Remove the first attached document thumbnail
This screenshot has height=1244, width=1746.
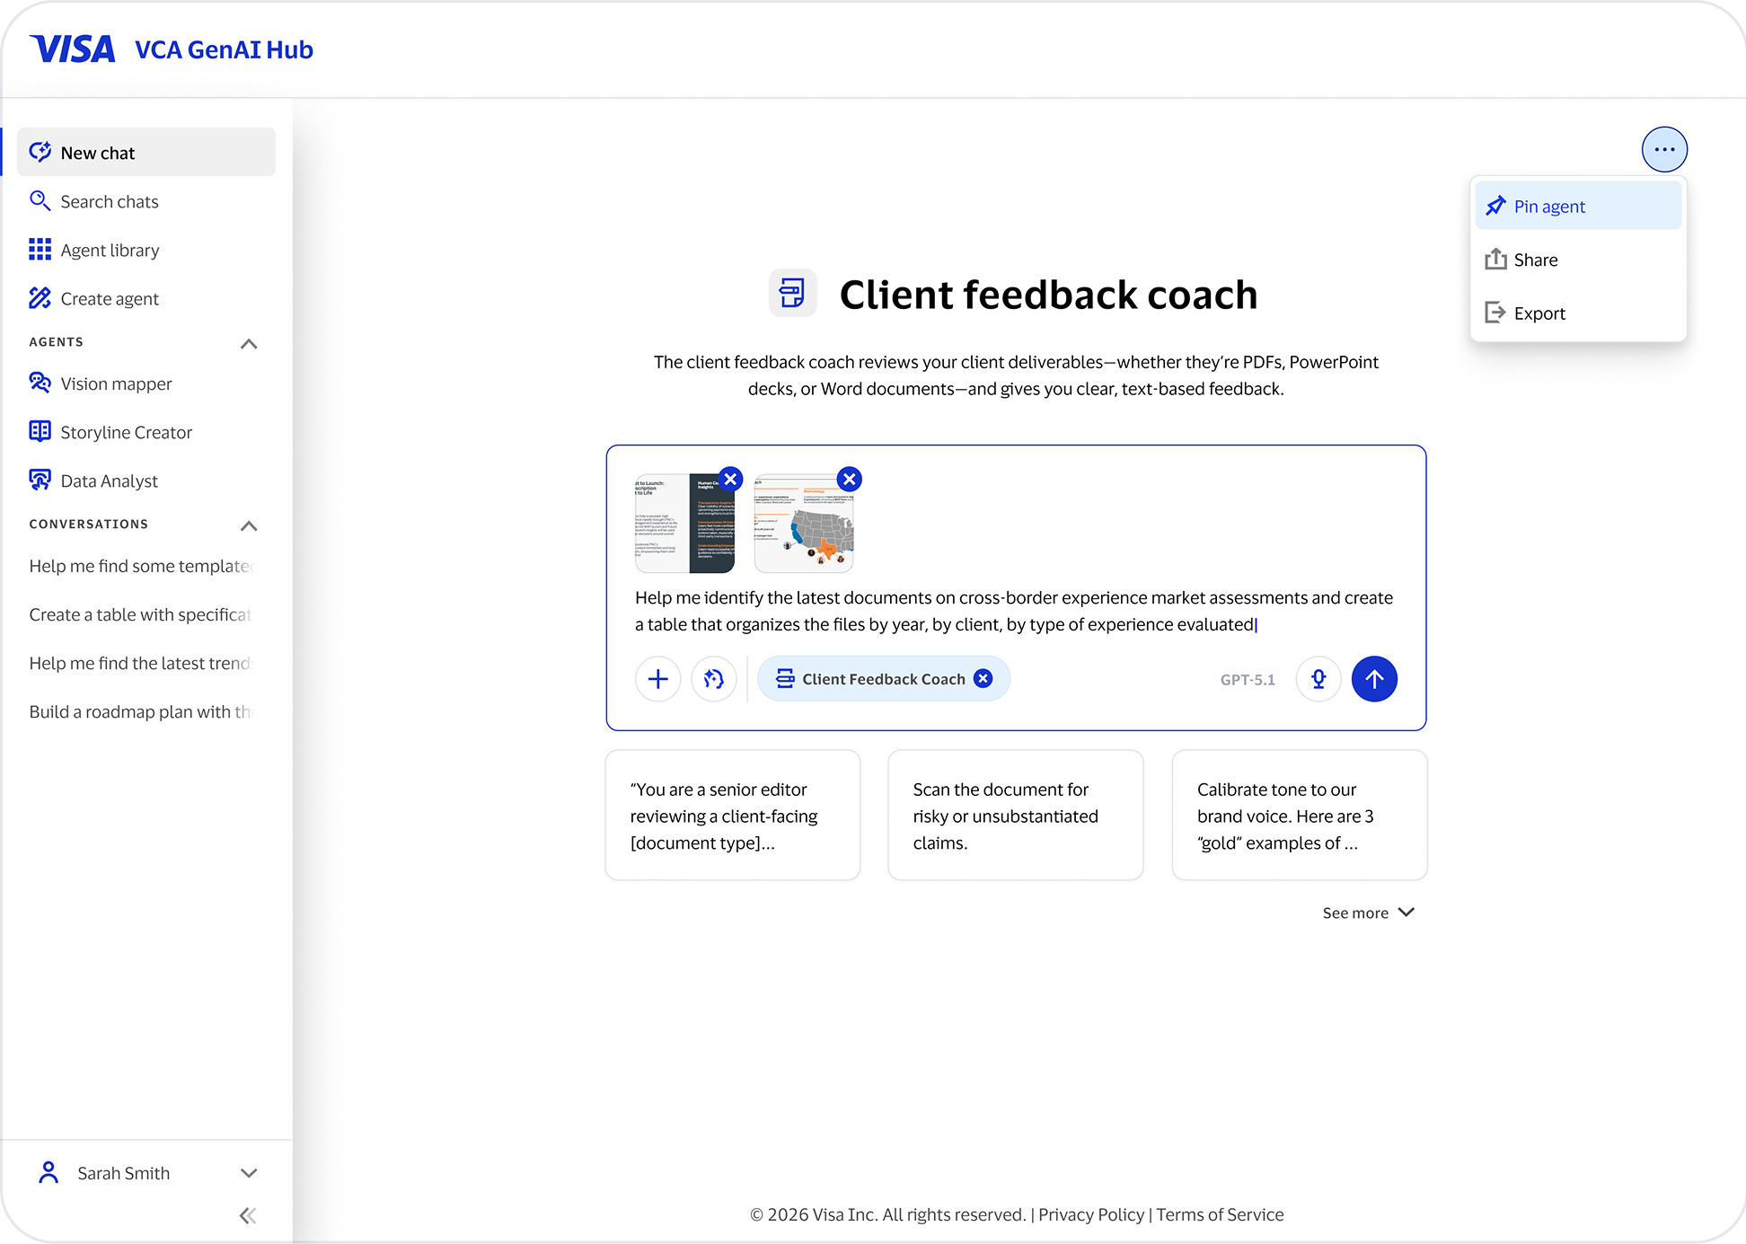[x=731, y=479]
